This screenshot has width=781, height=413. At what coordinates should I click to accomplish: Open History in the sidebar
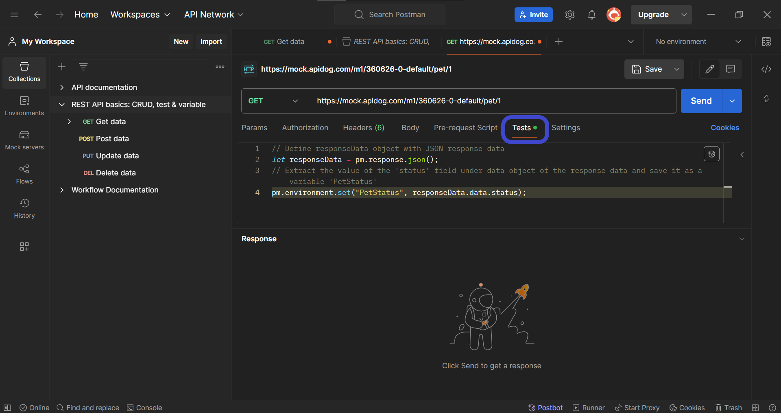[24, 209]
